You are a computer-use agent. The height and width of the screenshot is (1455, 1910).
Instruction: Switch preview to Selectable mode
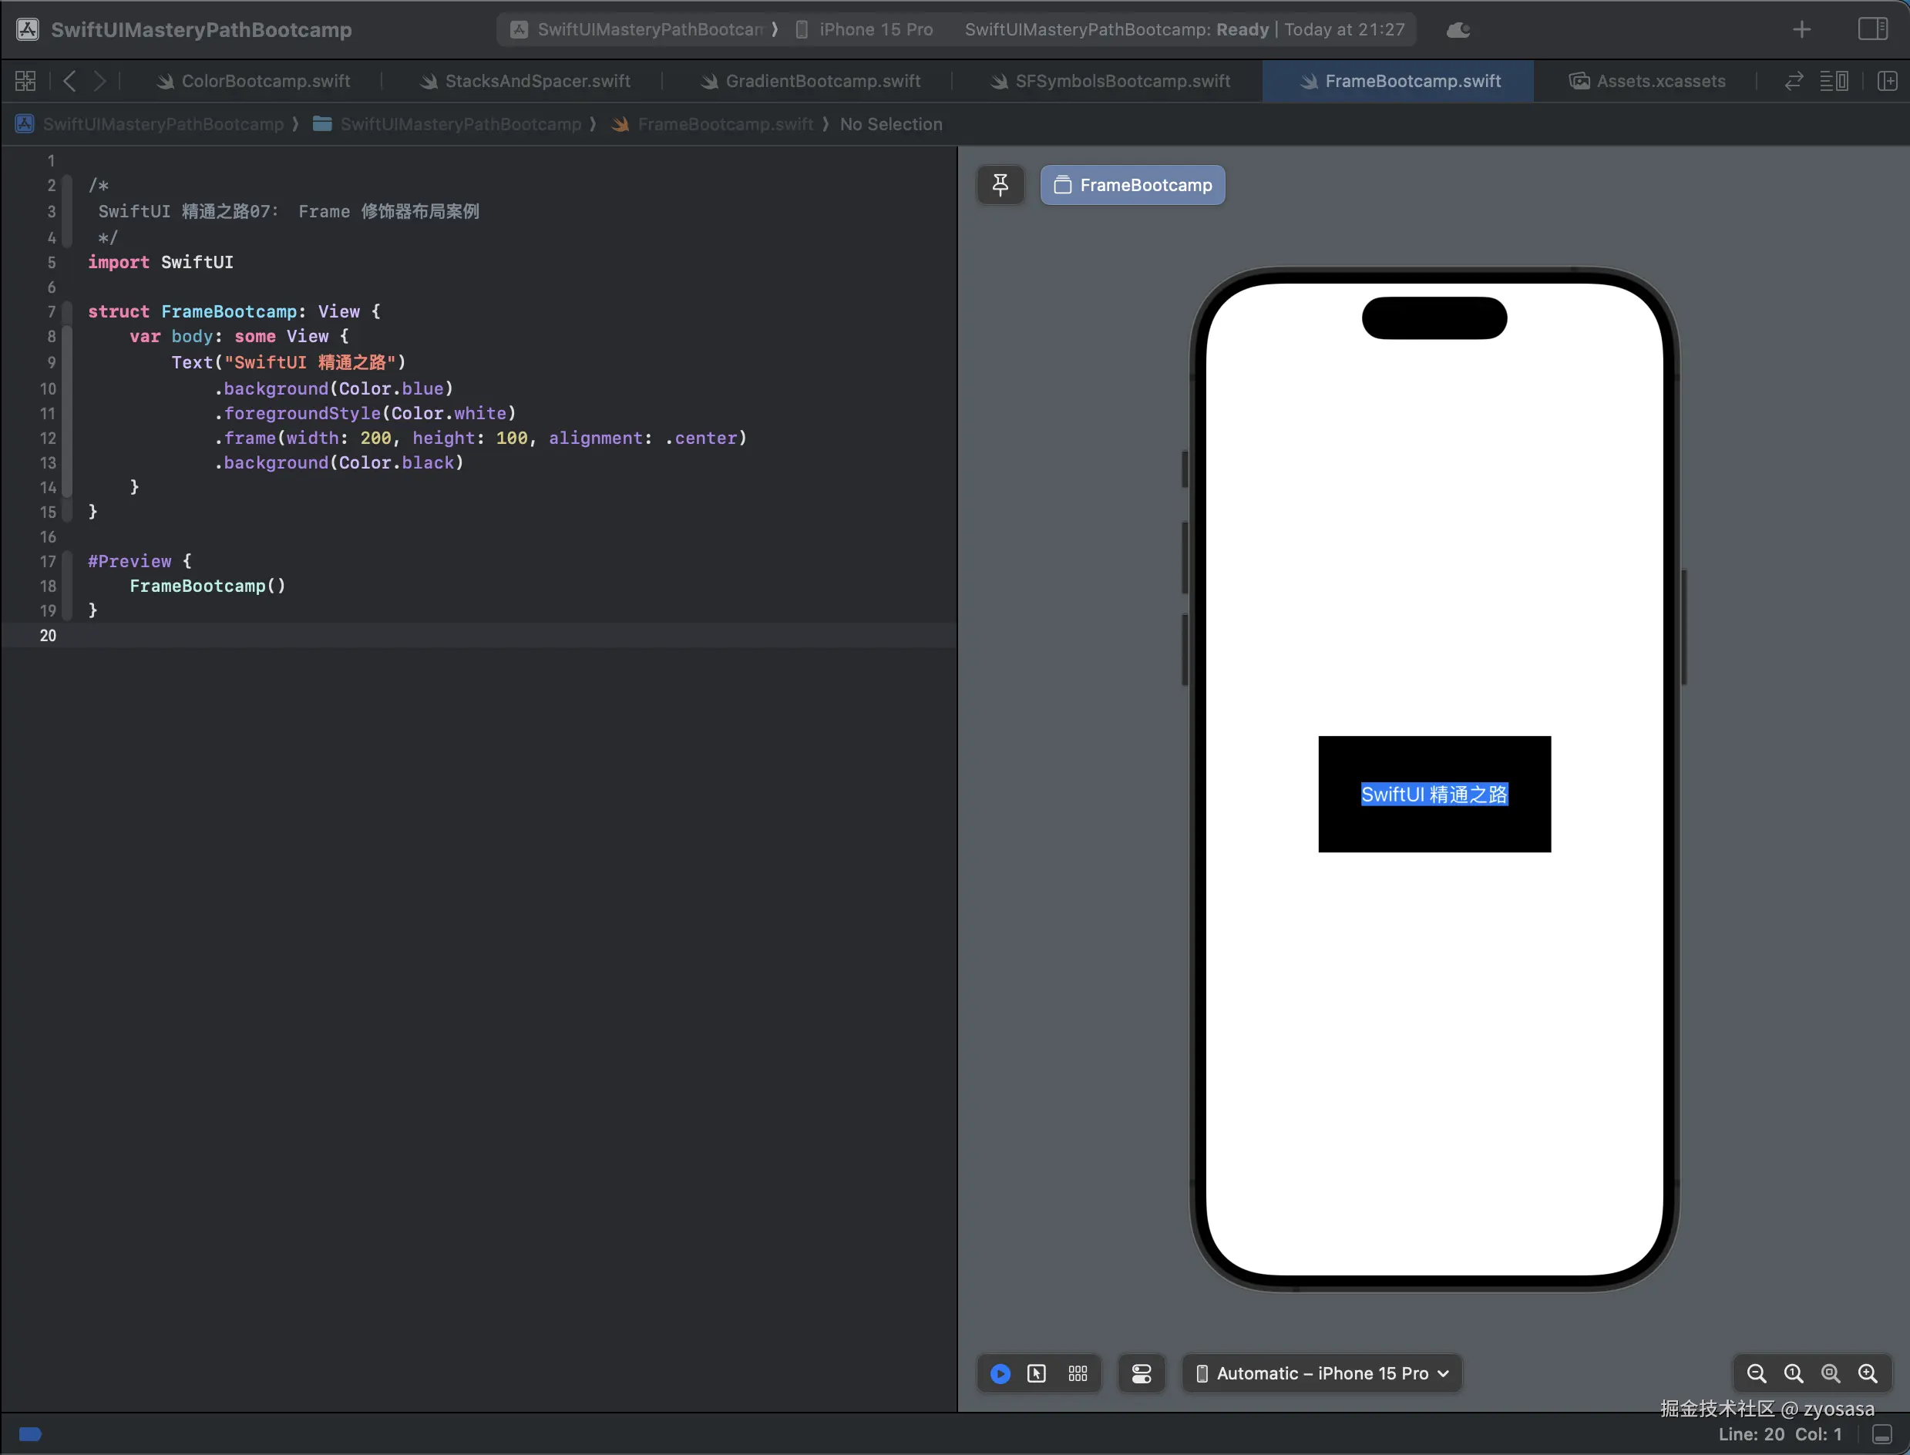pyautogui.click(x=1036, y=1373)
